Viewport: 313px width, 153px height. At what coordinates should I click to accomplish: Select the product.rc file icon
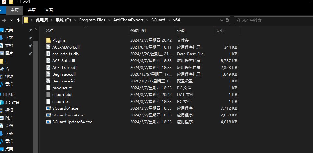coord(48,88)
